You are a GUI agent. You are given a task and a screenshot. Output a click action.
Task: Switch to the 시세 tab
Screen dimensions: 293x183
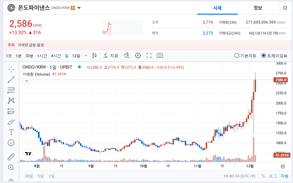(217, 8)
